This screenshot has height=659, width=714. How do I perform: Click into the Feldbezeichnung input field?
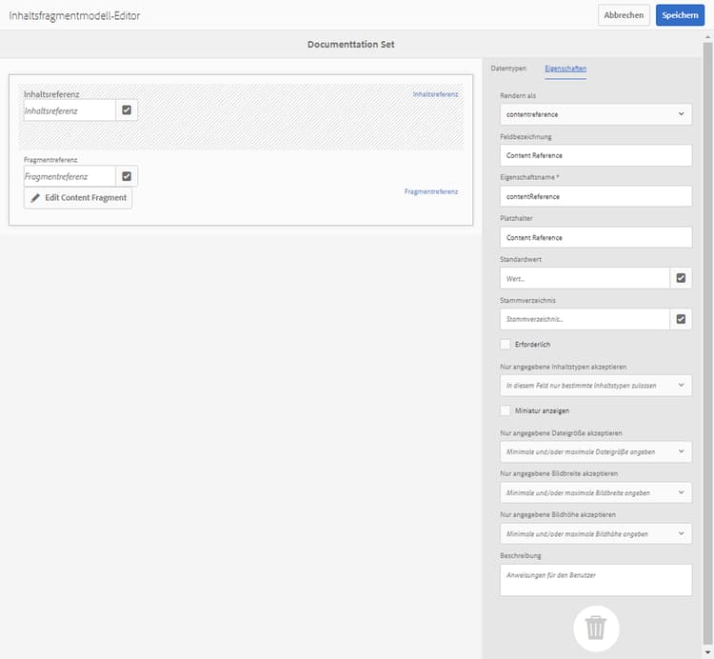tap(596, 155)
